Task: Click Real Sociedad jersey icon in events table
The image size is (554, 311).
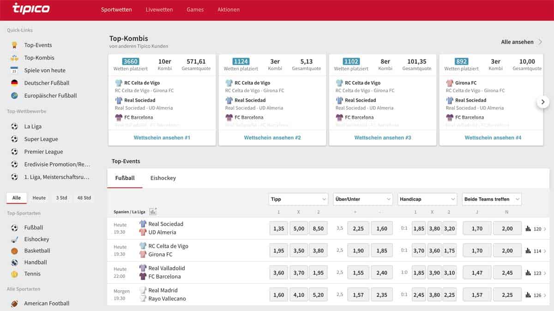Action: point(143,224)
